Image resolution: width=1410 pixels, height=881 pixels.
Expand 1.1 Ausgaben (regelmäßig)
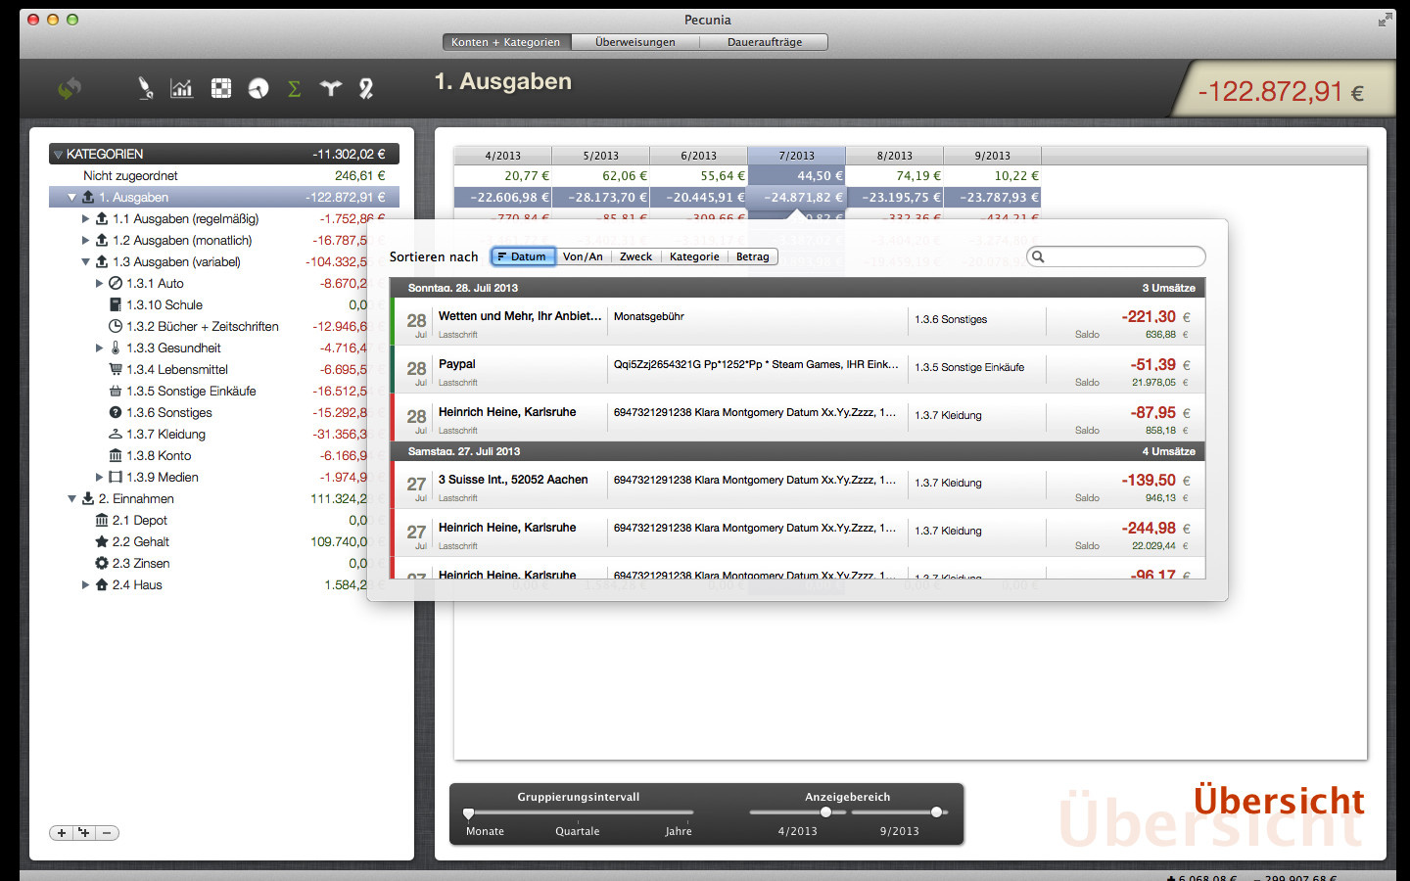pyautogui.click(x=86, y=219)
